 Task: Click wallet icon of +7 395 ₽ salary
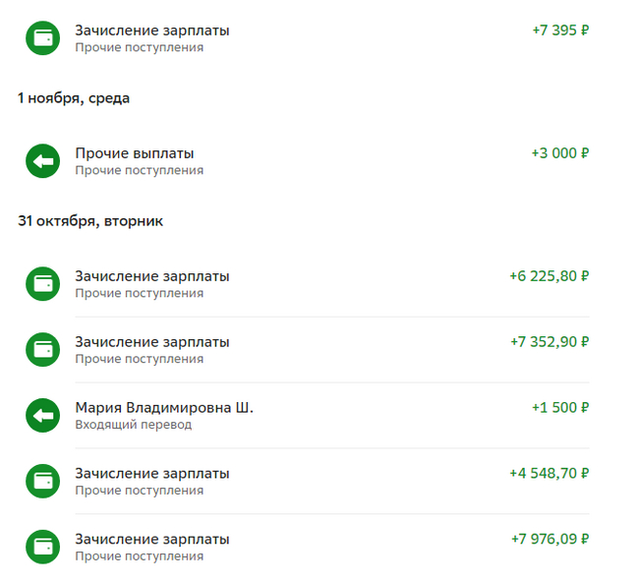point(42,38)
